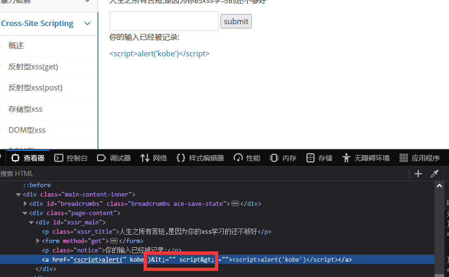Viewport: 449px width, 277px height.
Task: Open the 内存 memory tab
Action: 283,158
